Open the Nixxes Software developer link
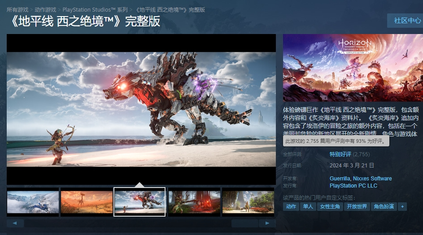Viewport: 423px width, 235px height. pyautogui.click(x=372, y=178)
